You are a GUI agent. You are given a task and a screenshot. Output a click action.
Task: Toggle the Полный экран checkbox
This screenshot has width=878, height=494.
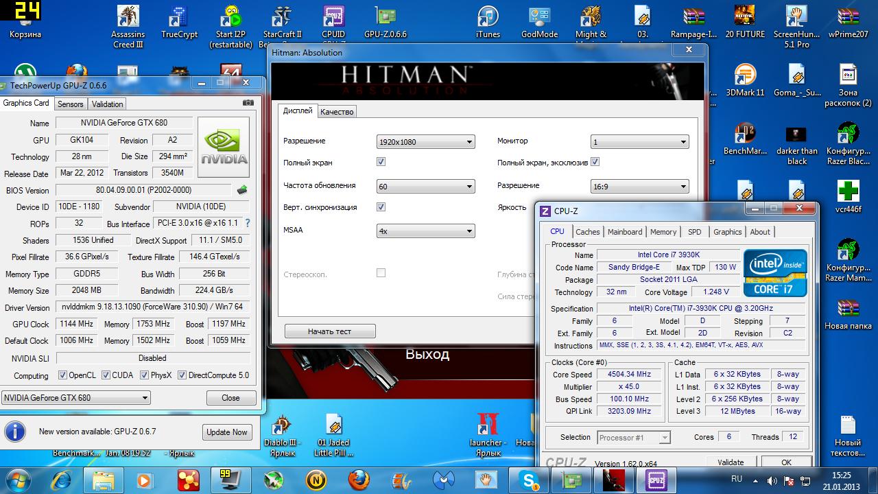pos(381,162)
